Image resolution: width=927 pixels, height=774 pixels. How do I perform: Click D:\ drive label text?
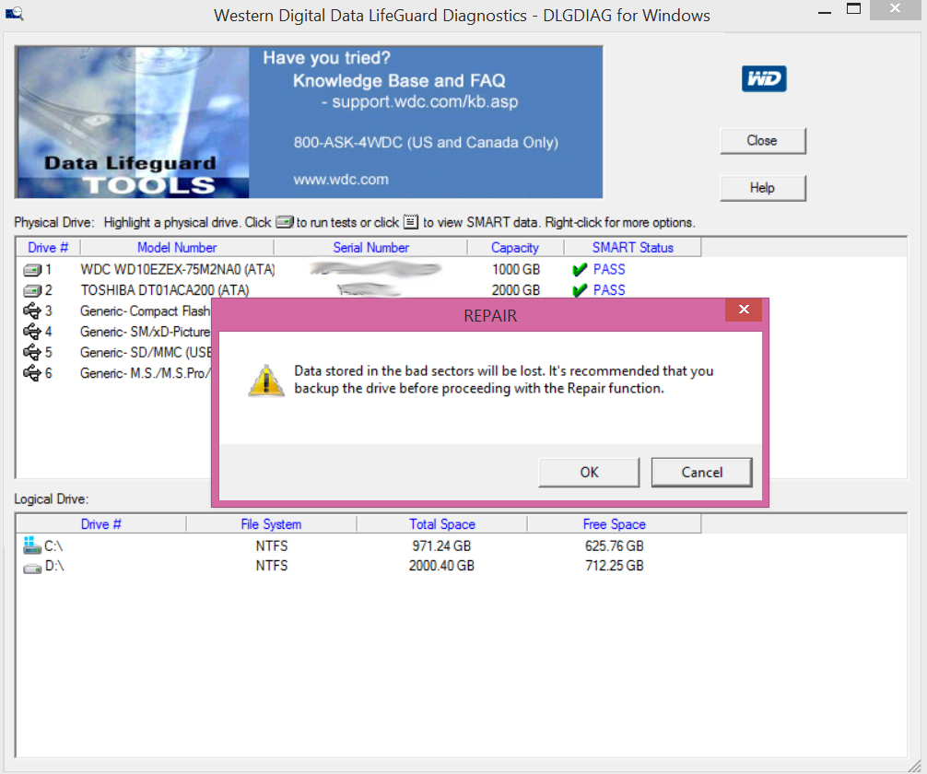[x=54, y=566]
